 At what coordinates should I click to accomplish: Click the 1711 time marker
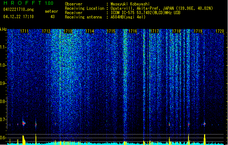pyautogui.click(x=24, y=31)
